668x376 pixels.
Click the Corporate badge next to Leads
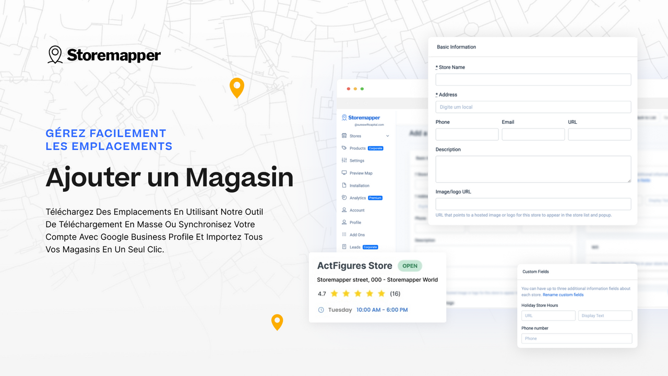pyautogui.click(x=370, y=247)
